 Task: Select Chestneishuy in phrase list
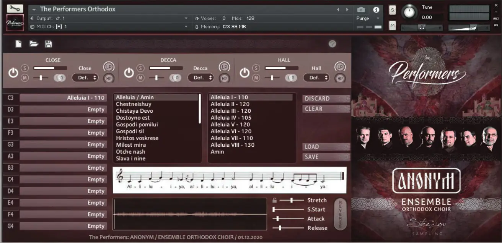click(134, 104)
